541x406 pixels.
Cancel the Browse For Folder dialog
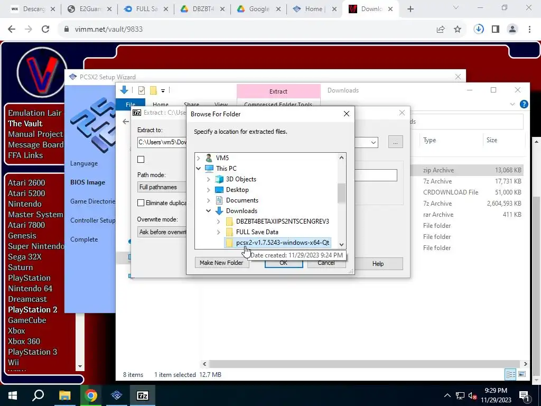(x=326, y=263)
